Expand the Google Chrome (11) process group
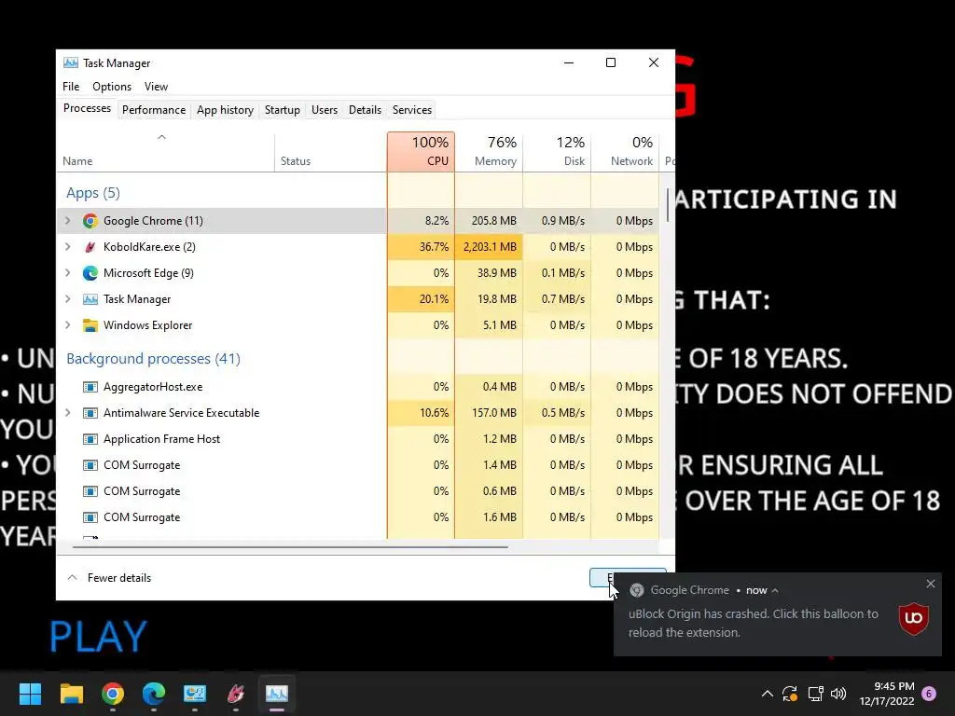Image resolution: width=955 pixels, height=716 pixels. point(67,221)
